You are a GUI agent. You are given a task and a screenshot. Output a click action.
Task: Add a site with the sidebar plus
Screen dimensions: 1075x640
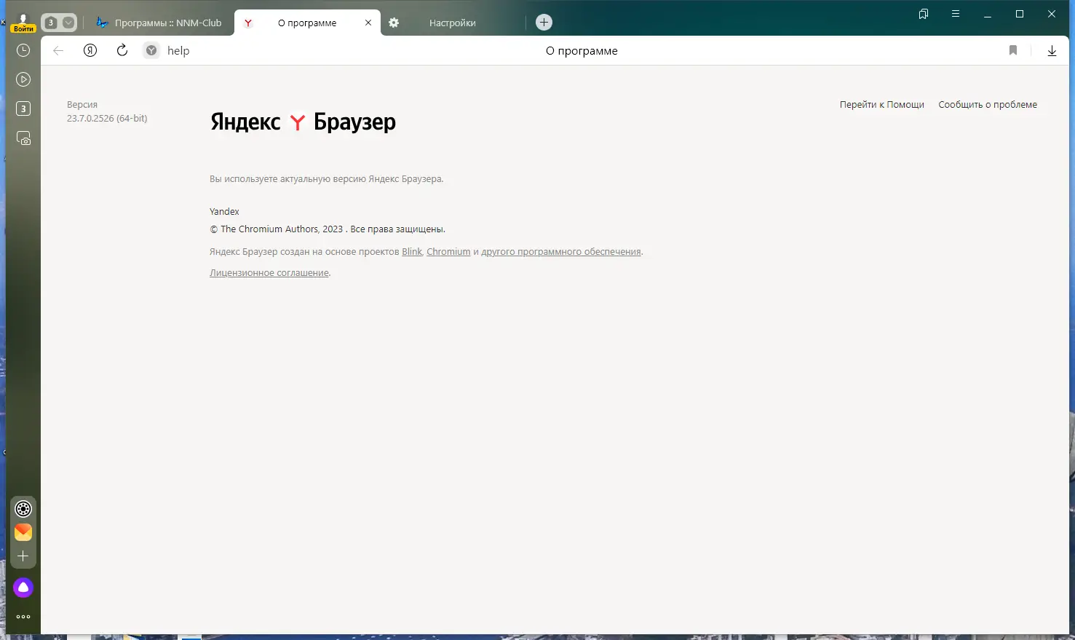23,556
